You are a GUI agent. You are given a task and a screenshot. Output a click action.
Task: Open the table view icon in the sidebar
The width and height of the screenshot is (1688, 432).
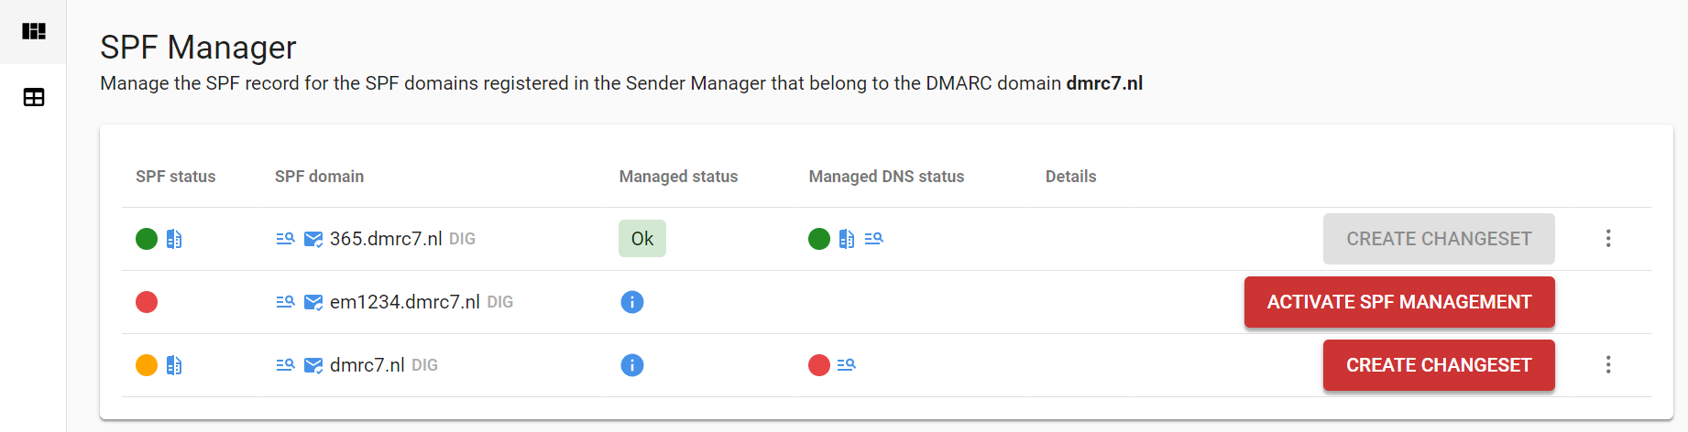click(34, 97)
